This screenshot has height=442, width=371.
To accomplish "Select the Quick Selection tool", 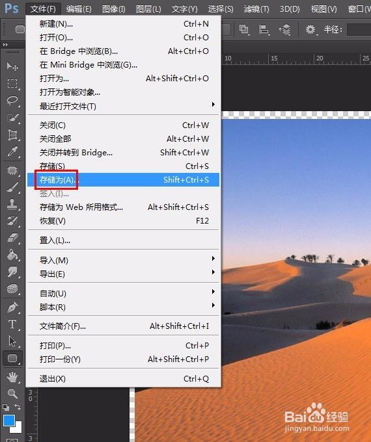I will pyautogui.click(x=12, y=118).
